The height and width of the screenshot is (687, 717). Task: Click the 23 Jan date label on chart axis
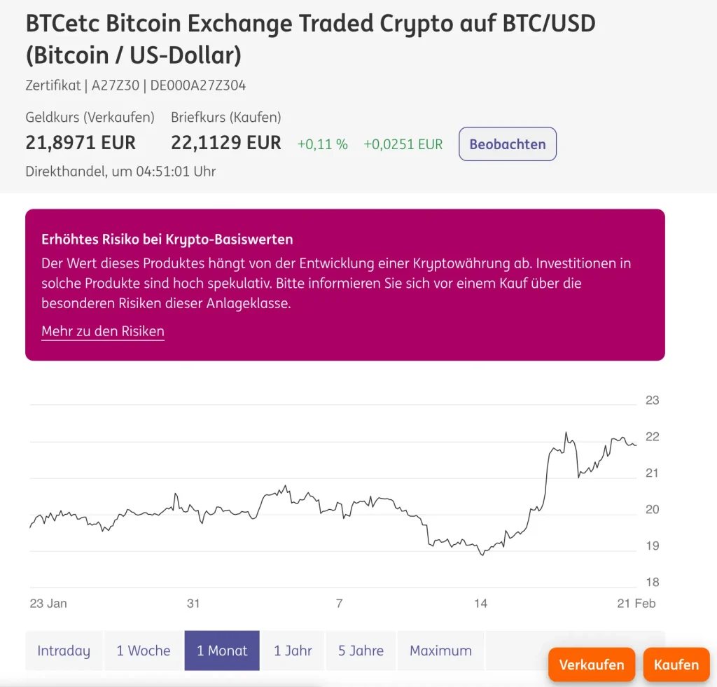pos(48,603)
